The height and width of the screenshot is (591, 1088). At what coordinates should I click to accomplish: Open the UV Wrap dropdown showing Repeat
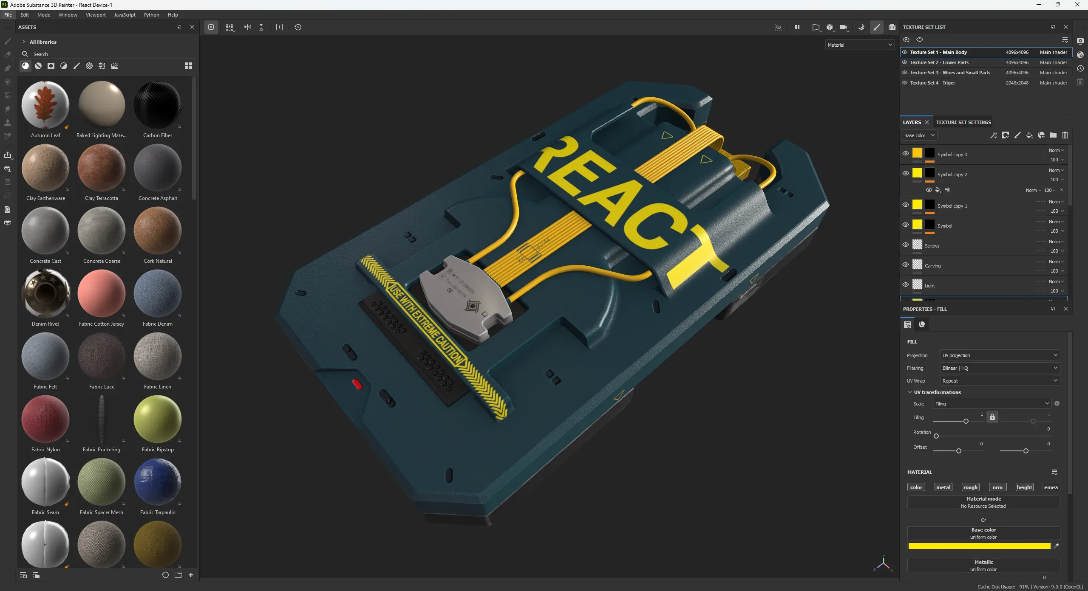[1000, 380]
